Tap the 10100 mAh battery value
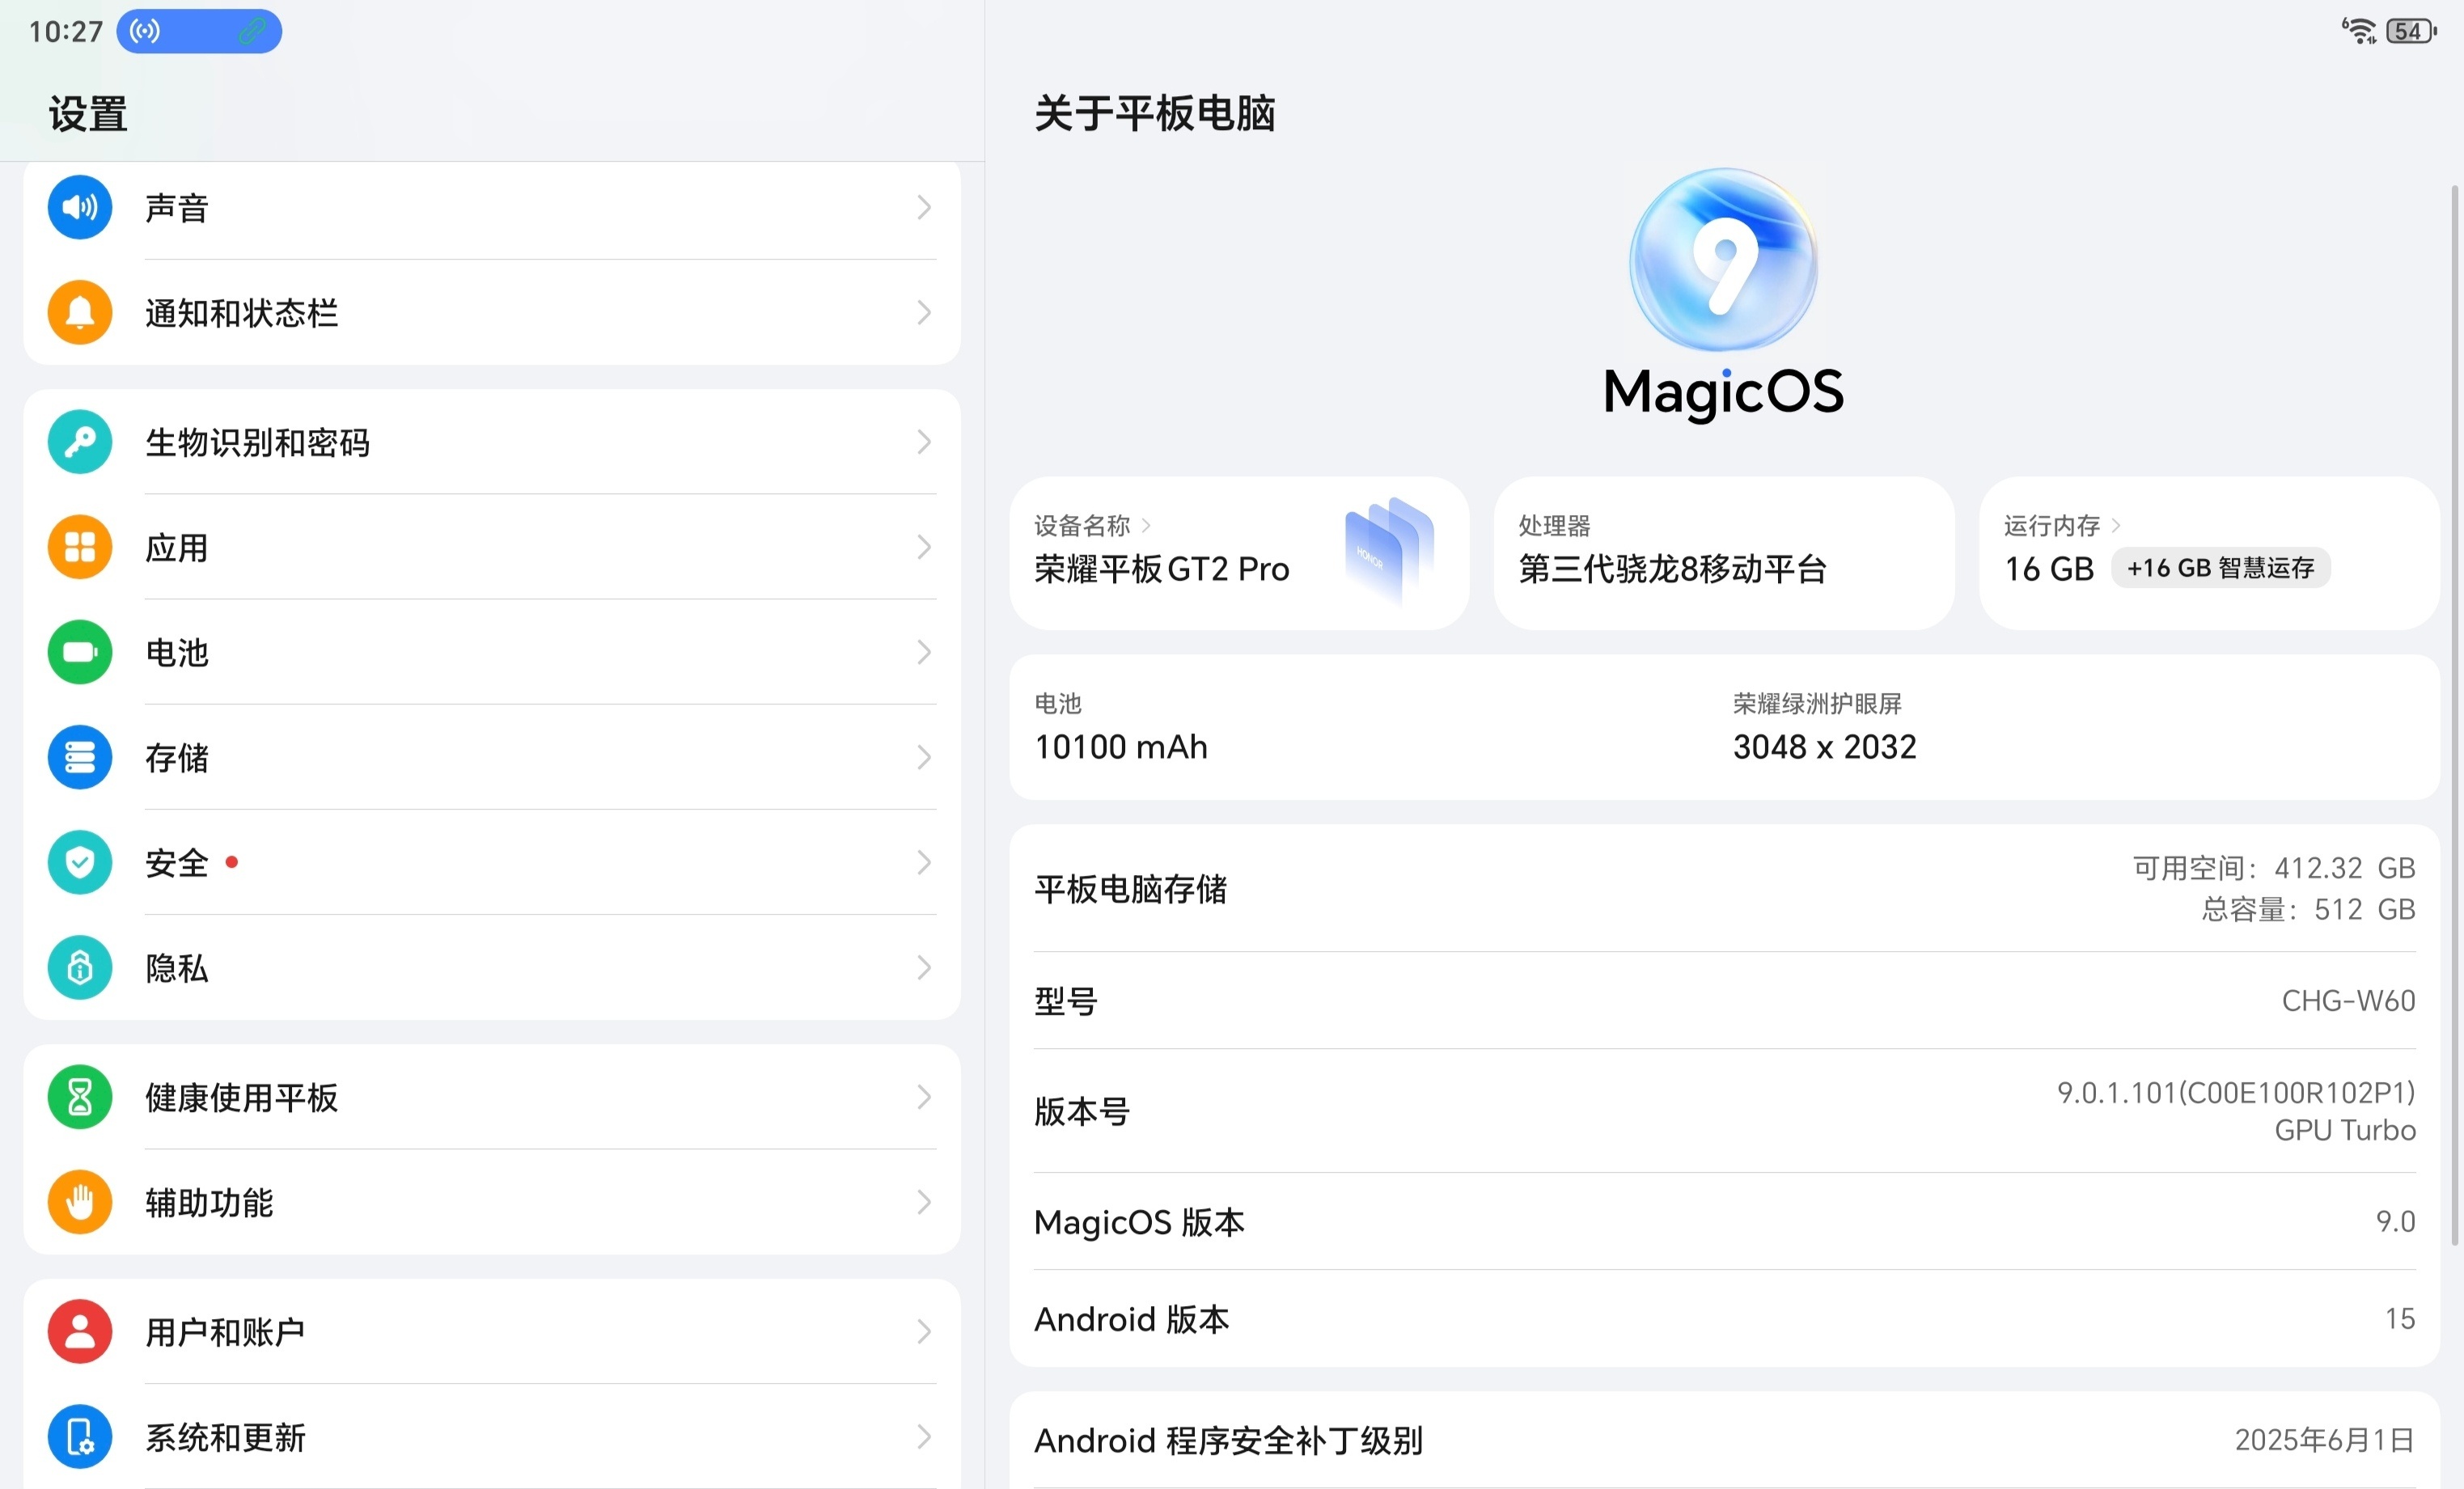The image size is (2464, 1489). 1121,747
